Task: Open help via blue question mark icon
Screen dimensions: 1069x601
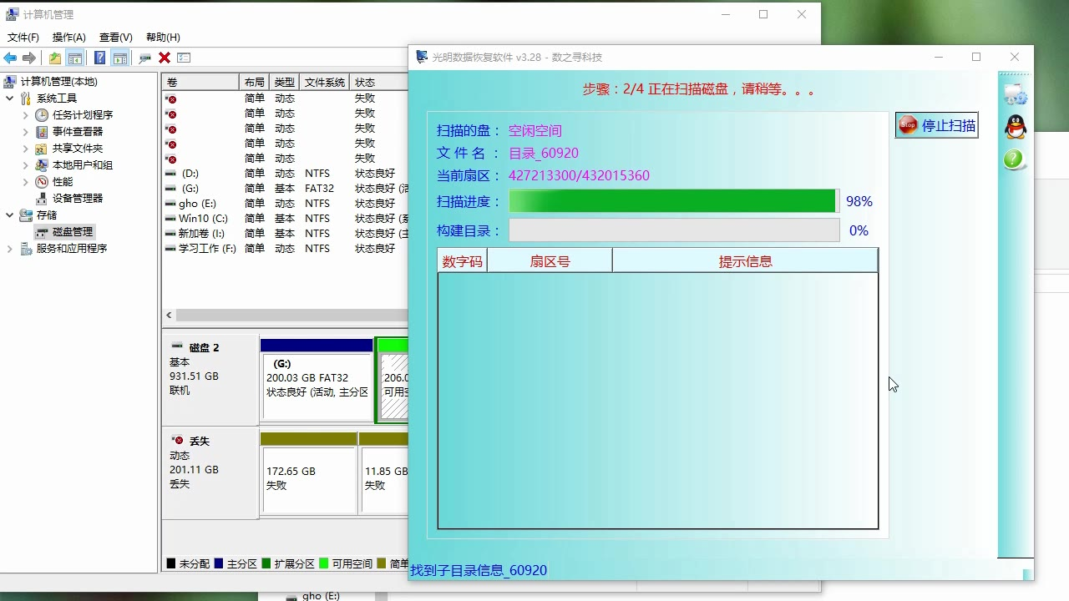Action: (99, 58)
